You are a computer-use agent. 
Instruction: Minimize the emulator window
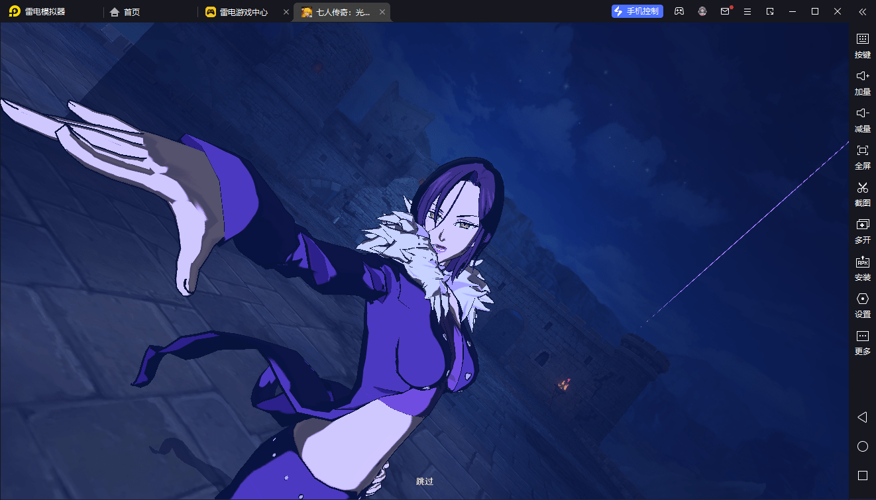(793, 11)
